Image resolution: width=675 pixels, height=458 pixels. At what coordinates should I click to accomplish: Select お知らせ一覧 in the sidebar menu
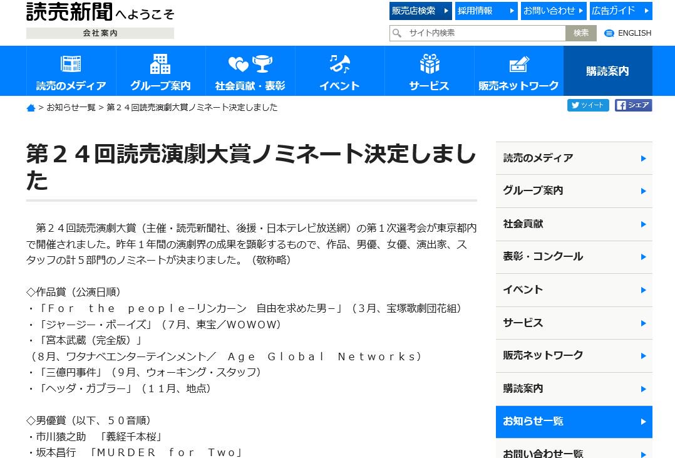click(574, 422)
